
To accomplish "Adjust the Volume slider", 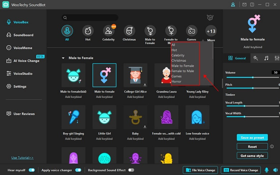I will click(x=253, y=77).
